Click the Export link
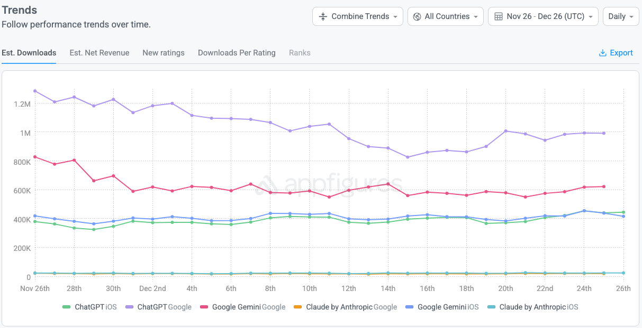Viewport: 642px width, 328px height. 621,53
